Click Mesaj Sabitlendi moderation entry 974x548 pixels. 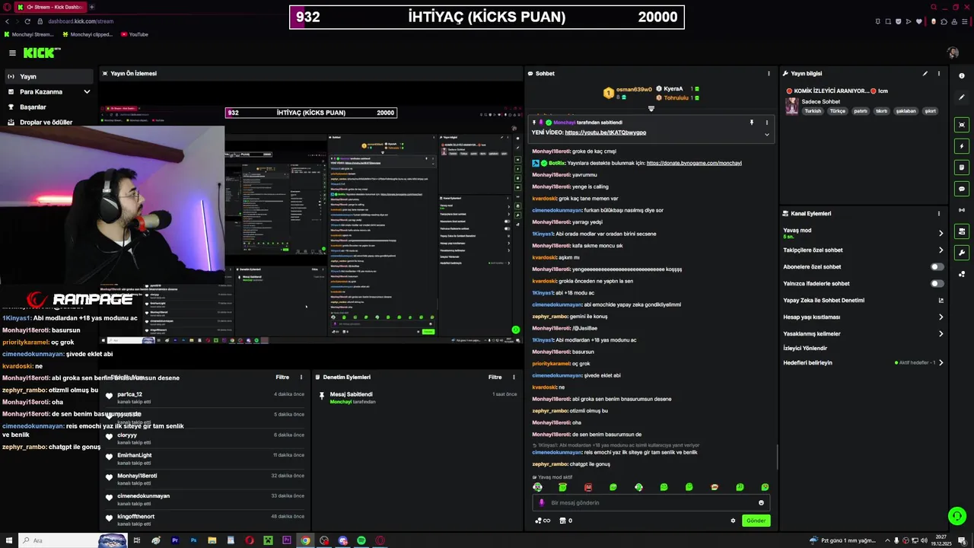tap(419, 397)
